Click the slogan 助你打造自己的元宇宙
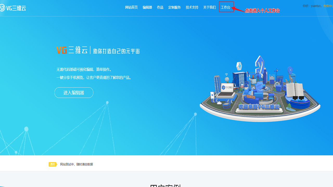 click(x=116, y=51)
